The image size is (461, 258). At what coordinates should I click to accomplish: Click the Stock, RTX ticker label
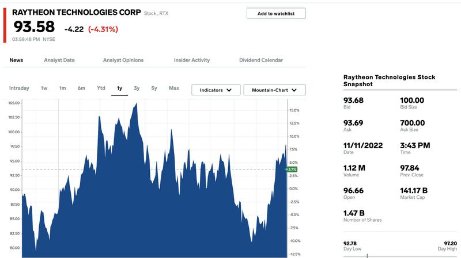click(x=156, y=13)
